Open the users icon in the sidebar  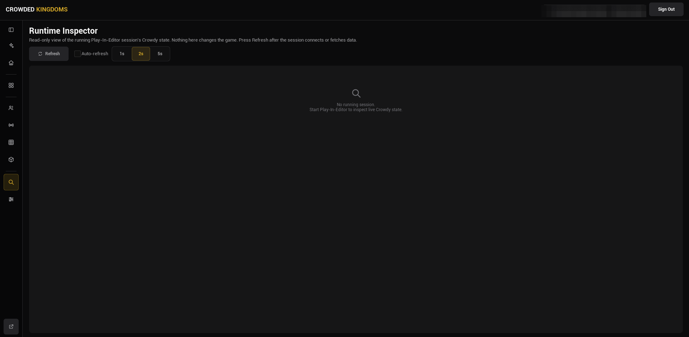(x=11, y=108)
